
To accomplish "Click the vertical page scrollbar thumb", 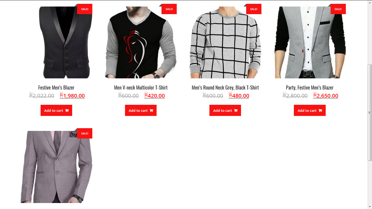I will (370, 112).
